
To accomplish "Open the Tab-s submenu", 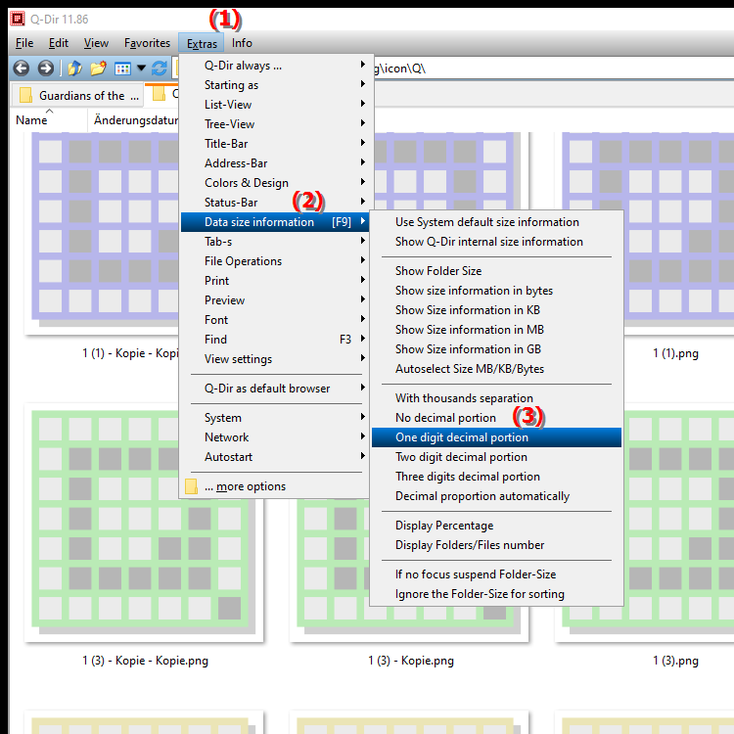I will 275,242.
